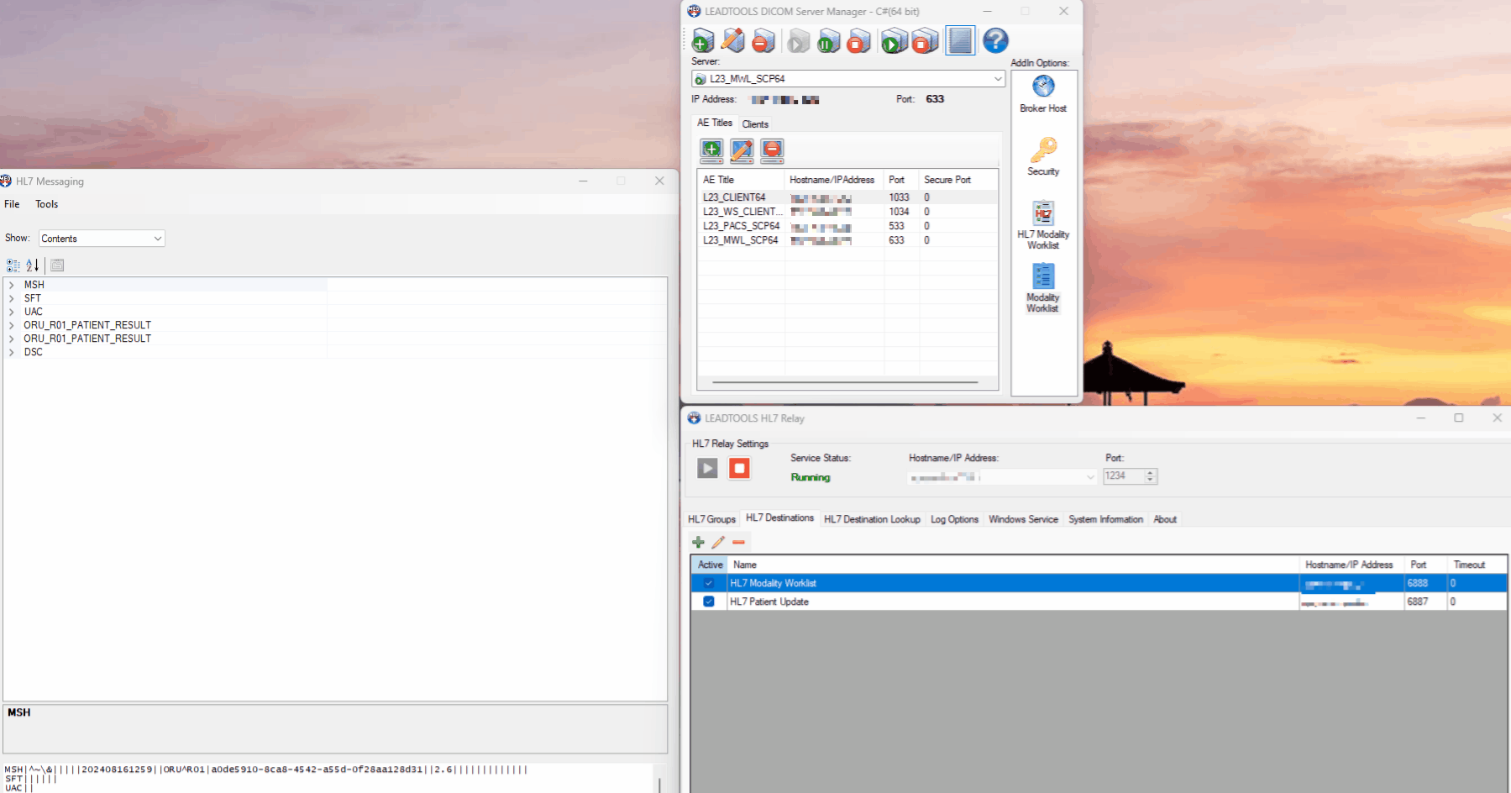Click the grayed Start Server play icon
Viewport: 1511px width, 793px height.
click(799, 40)
